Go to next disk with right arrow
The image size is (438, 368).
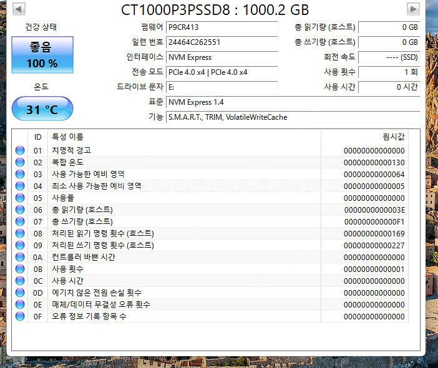point(413,9)
